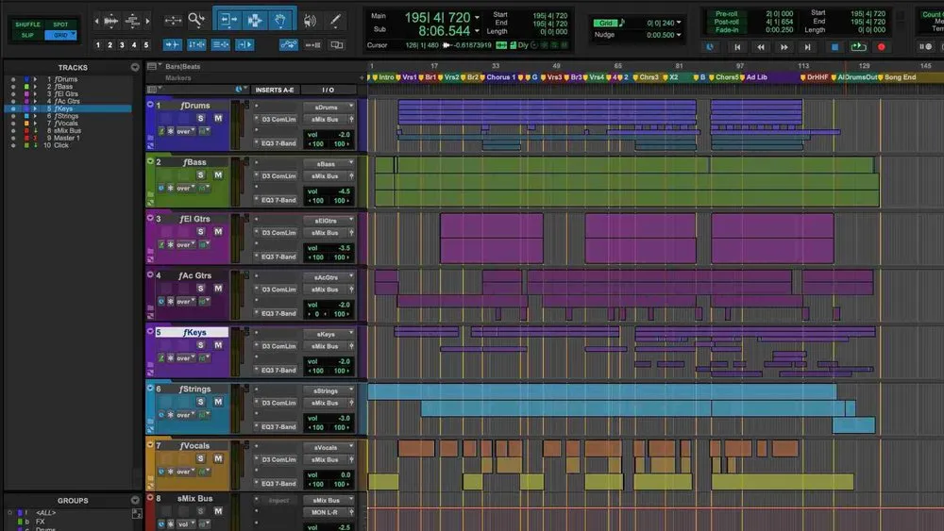Choose the Trim tool
Screen dimensions: 944x531
click(228, 21)
